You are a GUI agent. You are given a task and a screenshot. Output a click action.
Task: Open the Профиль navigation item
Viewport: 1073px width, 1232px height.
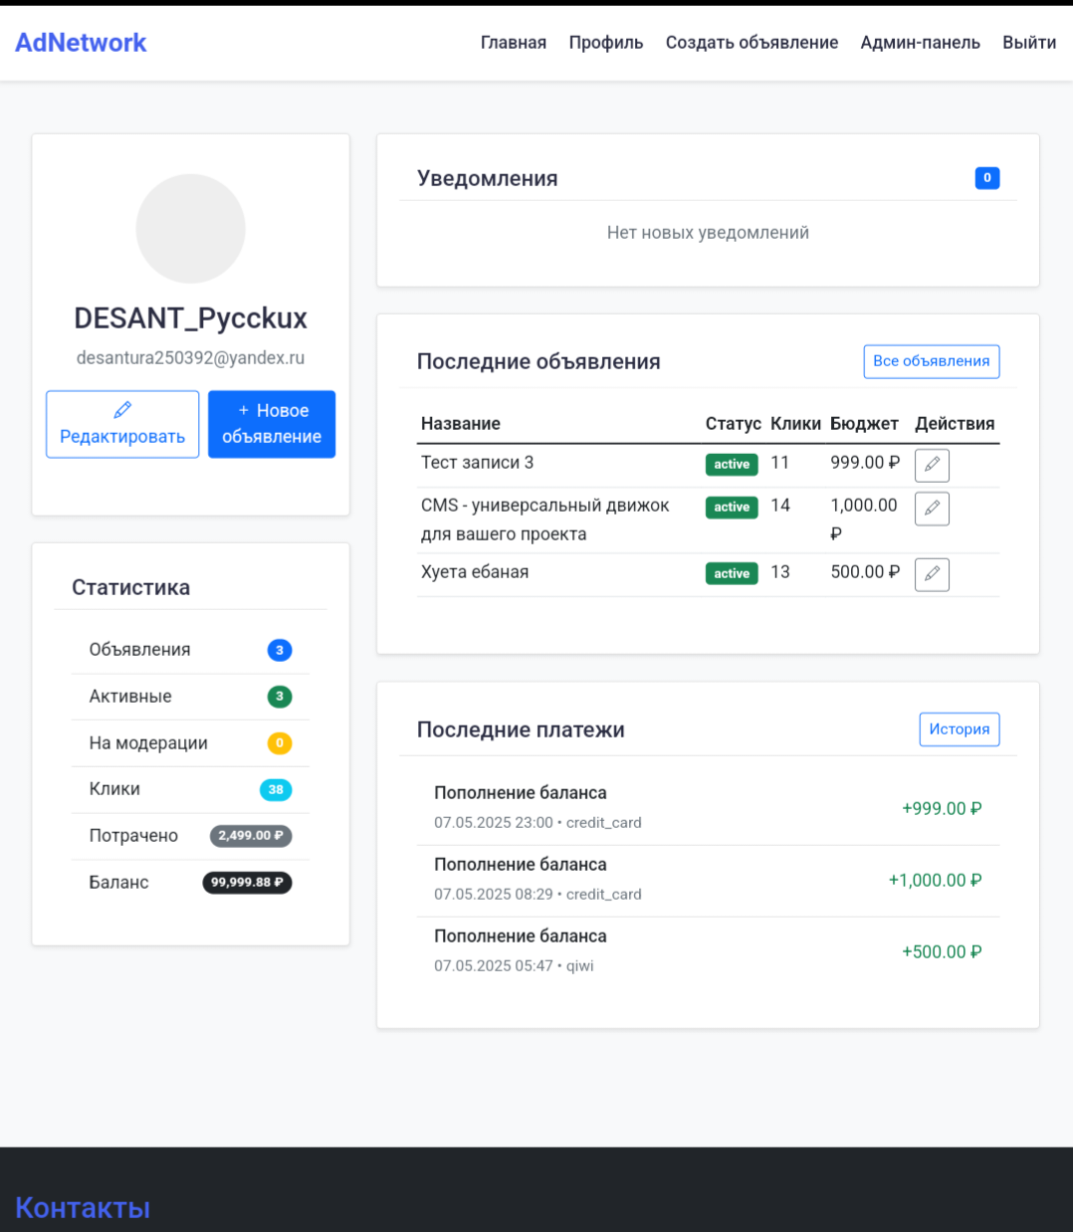point(605,43)
